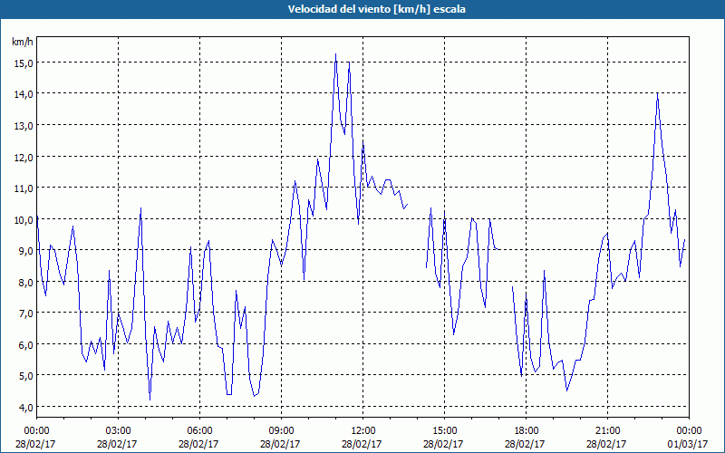The height and width of the screenshot is (453, 725).
Task: Click the 14,0 km/h peak after 22:00
Action: tap(657, 93)
